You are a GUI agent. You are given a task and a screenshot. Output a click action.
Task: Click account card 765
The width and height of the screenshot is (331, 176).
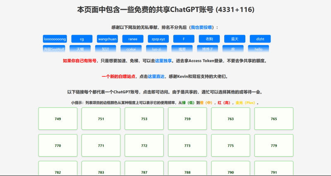pos(274,119)
